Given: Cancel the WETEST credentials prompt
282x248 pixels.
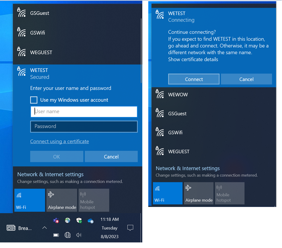Looking at the screenshot, I should (111, 156).
